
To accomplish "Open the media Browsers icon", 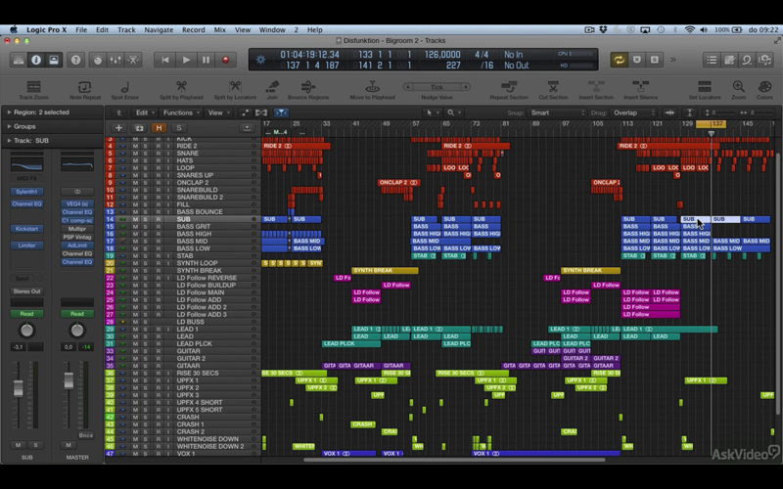I will pyautogui.click(x=765, y=60).
